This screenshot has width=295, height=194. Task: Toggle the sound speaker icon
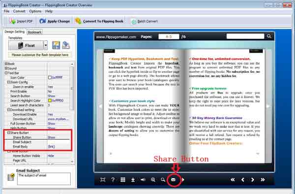(x=143, y=180)
